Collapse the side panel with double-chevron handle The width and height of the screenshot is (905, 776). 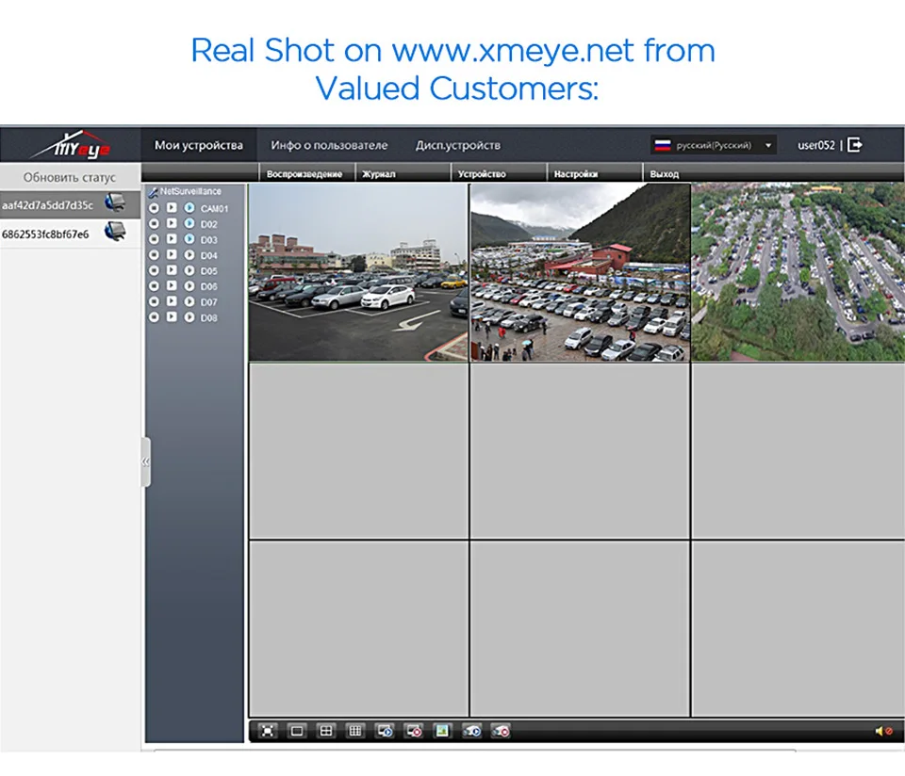(145, 461)
